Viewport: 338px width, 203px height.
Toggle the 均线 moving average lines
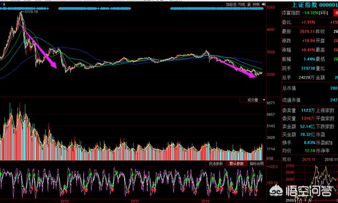point(242,4)
